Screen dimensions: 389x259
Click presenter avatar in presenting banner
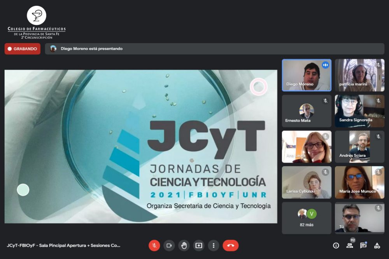click(53, 49)
